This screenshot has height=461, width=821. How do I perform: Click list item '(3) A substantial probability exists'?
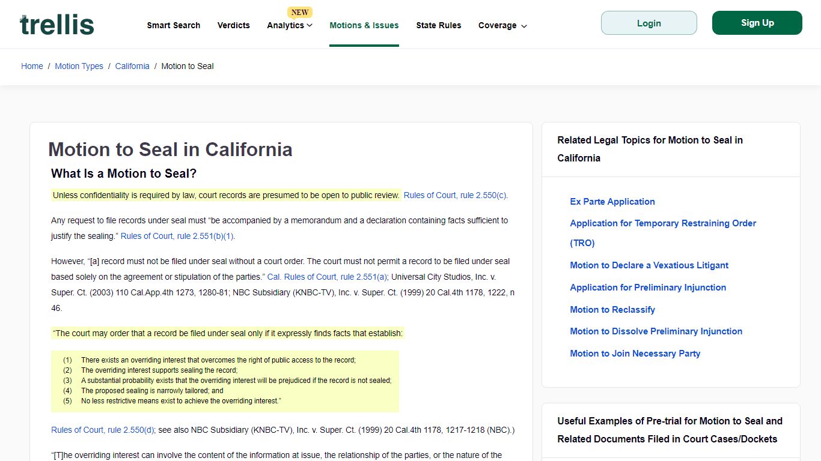click(x=227, y=381)
